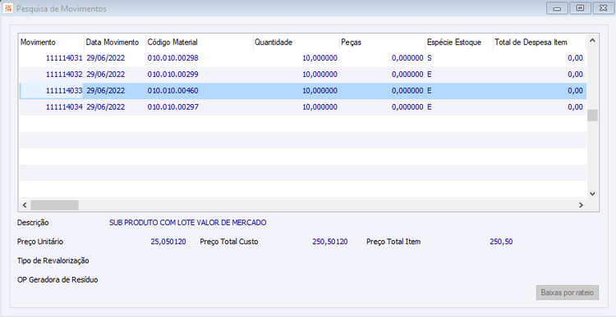Click the horizontal scroll right arrow
Screen dimensions: 616x317
point(581,205)
